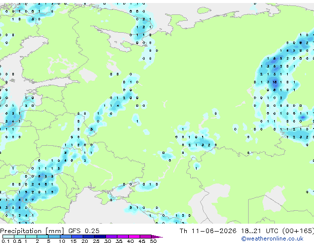Click the '15' legend scale label
Image resolution: width=314 pixels, height=243 pixels.
[x=73, y=241]
